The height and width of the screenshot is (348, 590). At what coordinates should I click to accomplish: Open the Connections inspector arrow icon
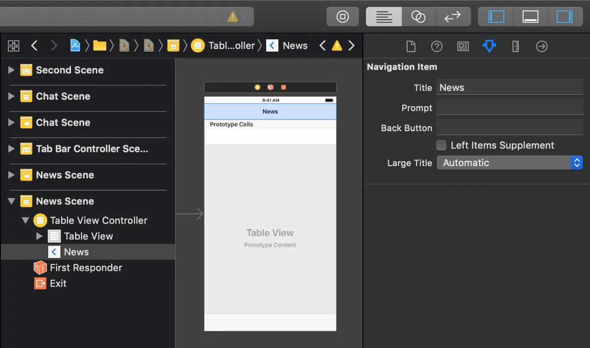(542, 46)
